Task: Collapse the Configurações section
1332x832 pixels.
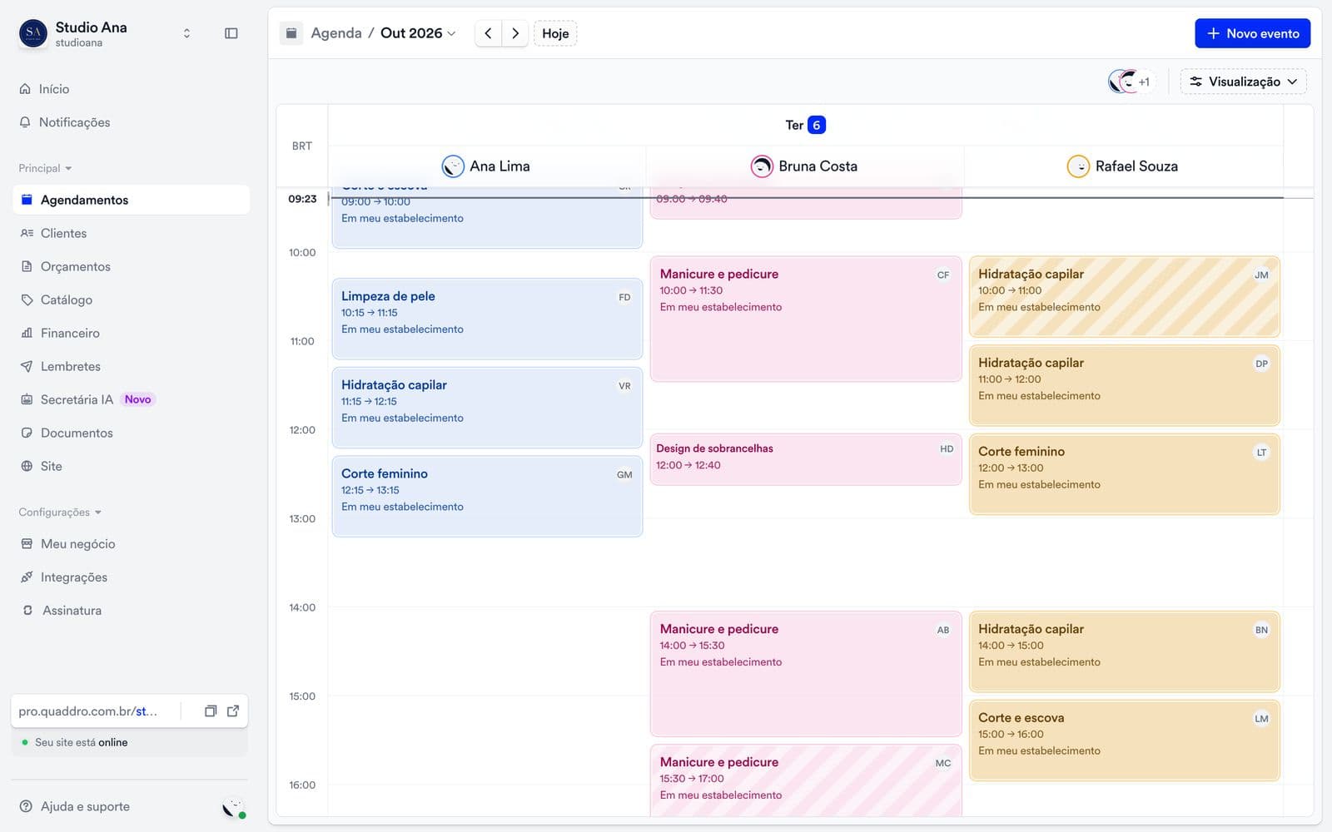Action: 60,512
